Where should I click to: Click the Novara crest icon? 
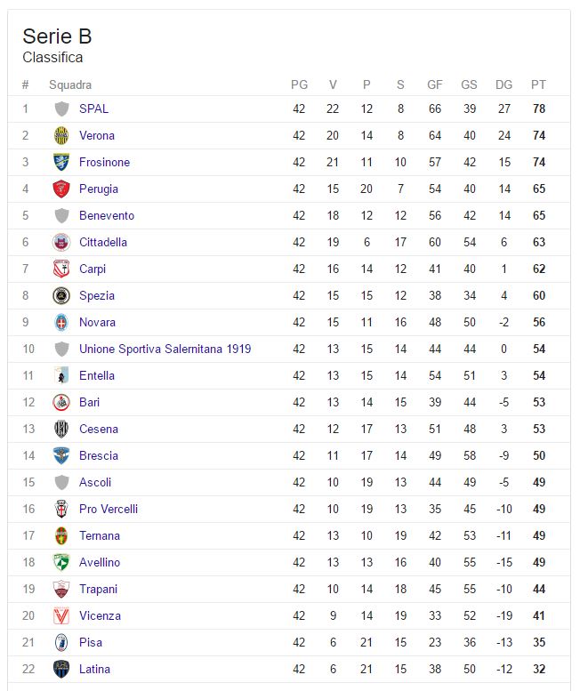61,322
